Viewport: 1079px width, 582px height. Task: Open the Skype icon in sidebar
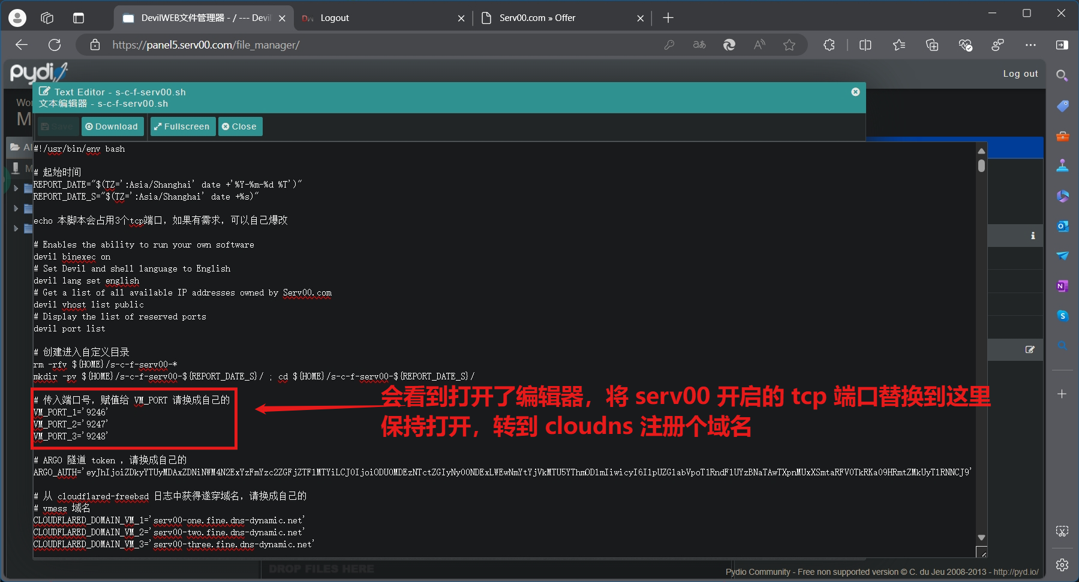tap(1062, 316)
